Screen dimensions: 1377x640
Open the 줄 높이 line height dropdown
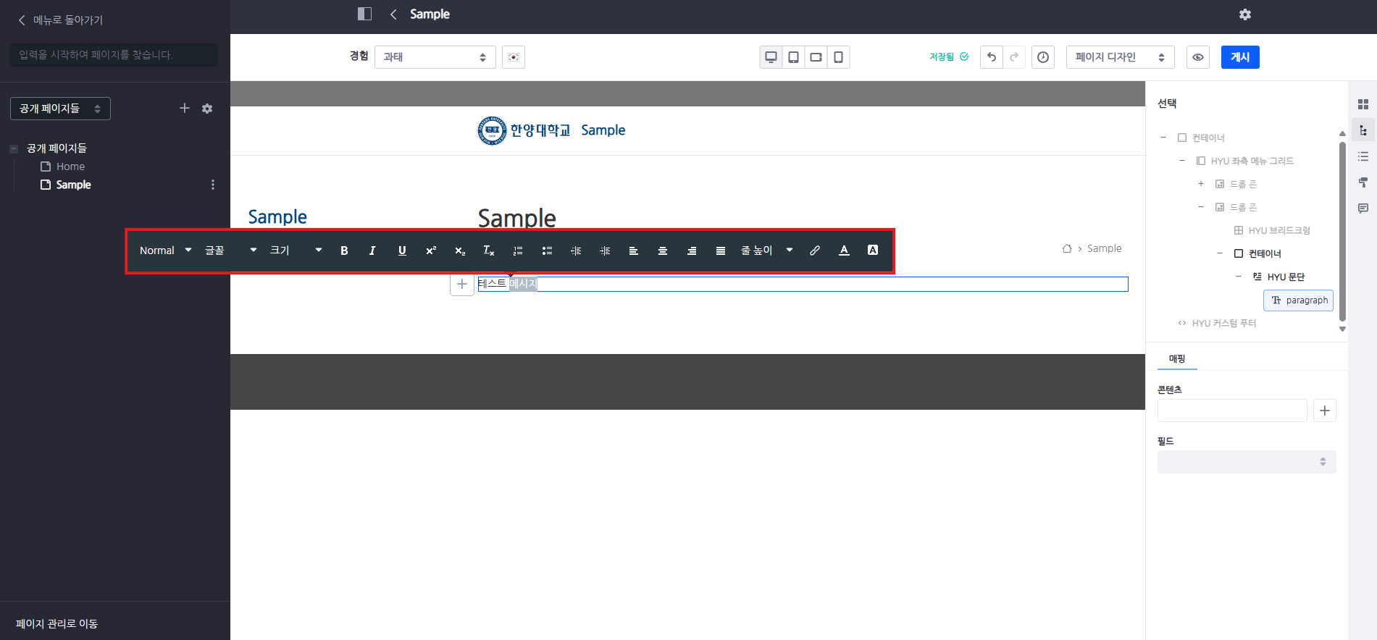coord(766,250)
